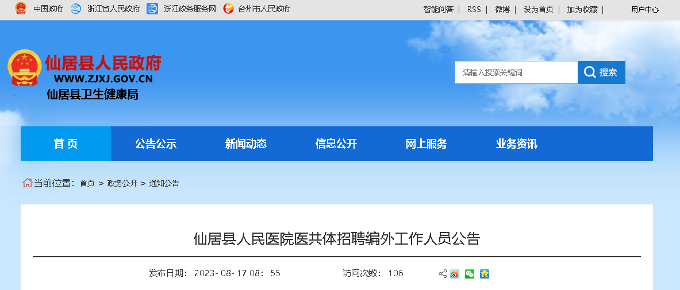Click the visit count 106
Image resolution: width=680 pixels, height=290 pixels.
[x=395, y=273]
